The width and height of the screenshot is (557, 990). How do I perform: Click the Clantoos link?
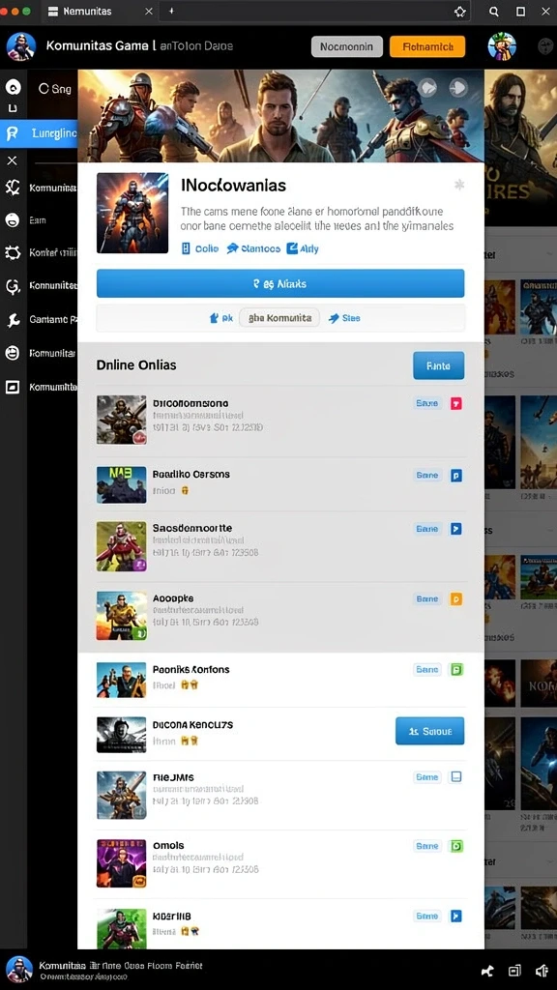pyautogui.click(x=253, y=248)
